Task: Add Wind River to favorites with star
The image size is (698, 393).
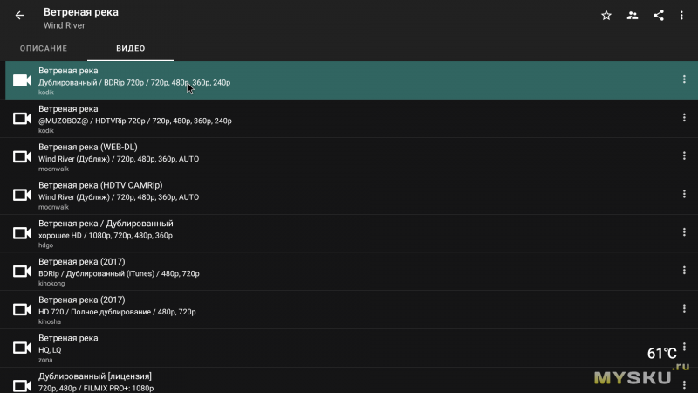Action: pyautogui.click(x=606, y=16)
